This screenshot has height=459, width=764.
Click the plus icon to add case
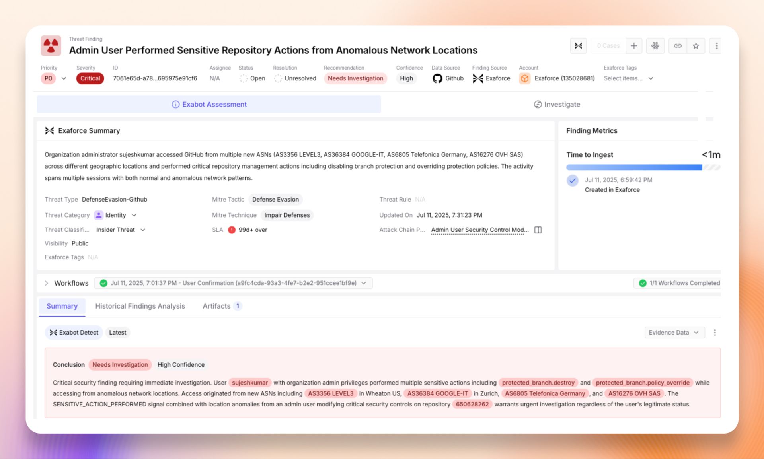pyautogui.click(x=634, y=46)
